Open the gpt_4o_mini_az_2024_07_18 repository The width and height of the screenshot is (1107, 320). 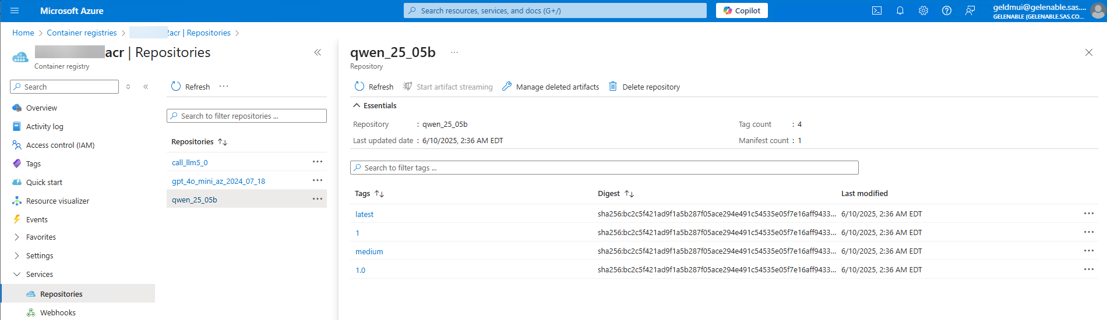(x=218, y=181)
